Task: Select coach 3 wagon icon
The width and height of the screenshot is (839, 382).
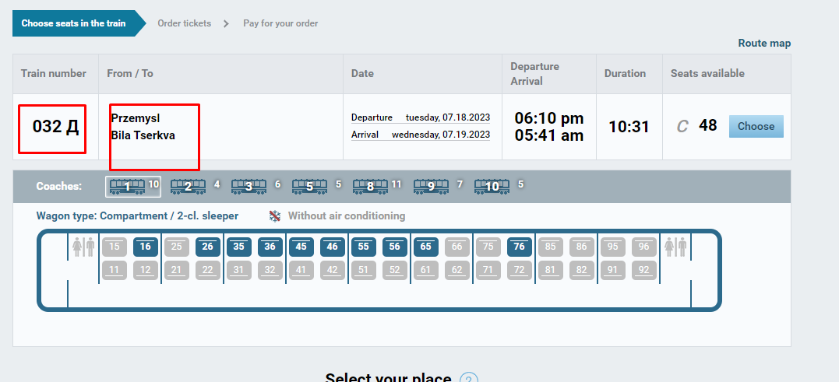Action: (249, 187)
